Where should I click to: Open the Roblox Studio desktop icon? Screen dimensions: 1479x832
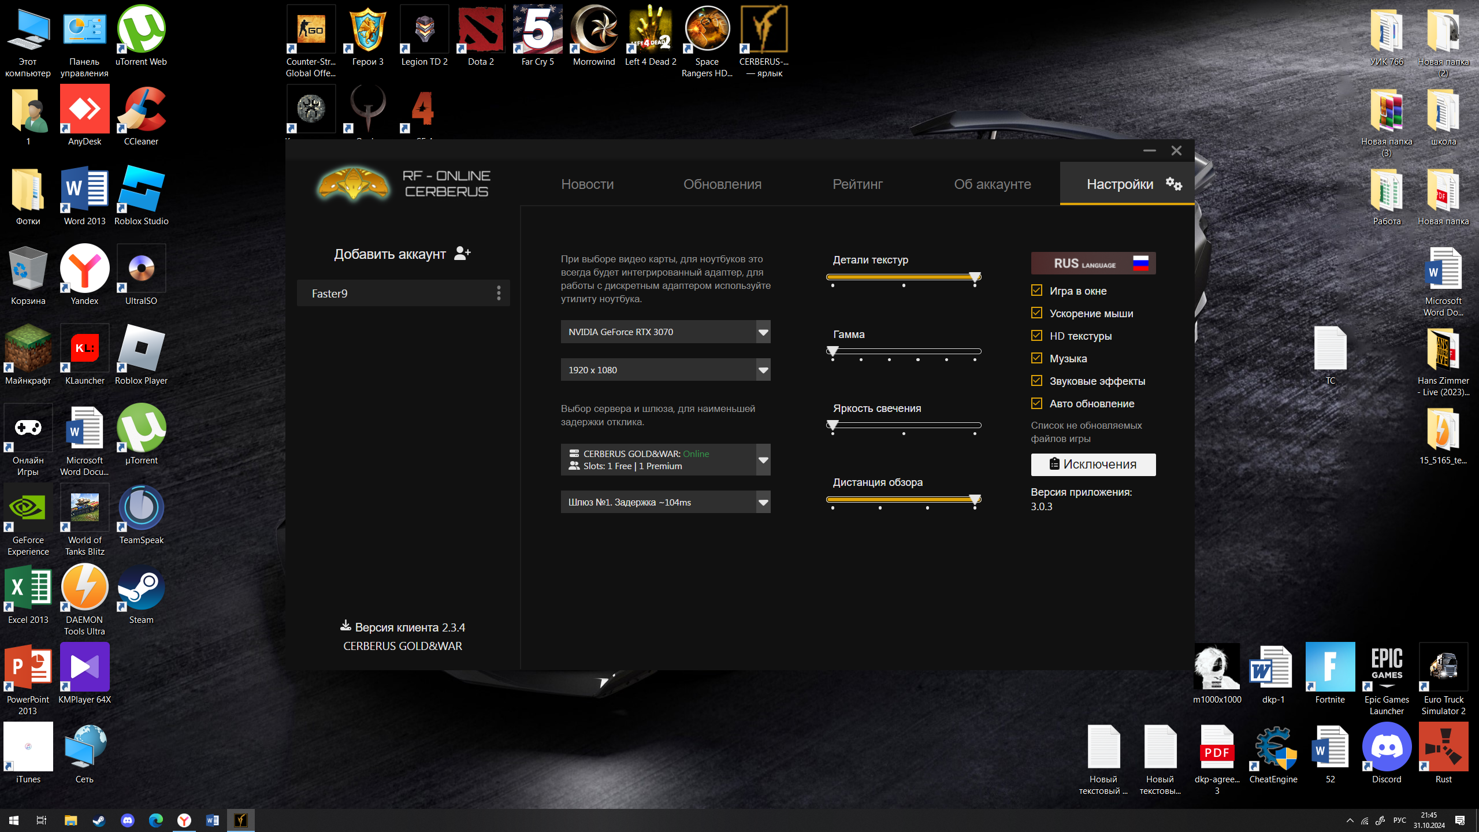(x=142, y=195)
